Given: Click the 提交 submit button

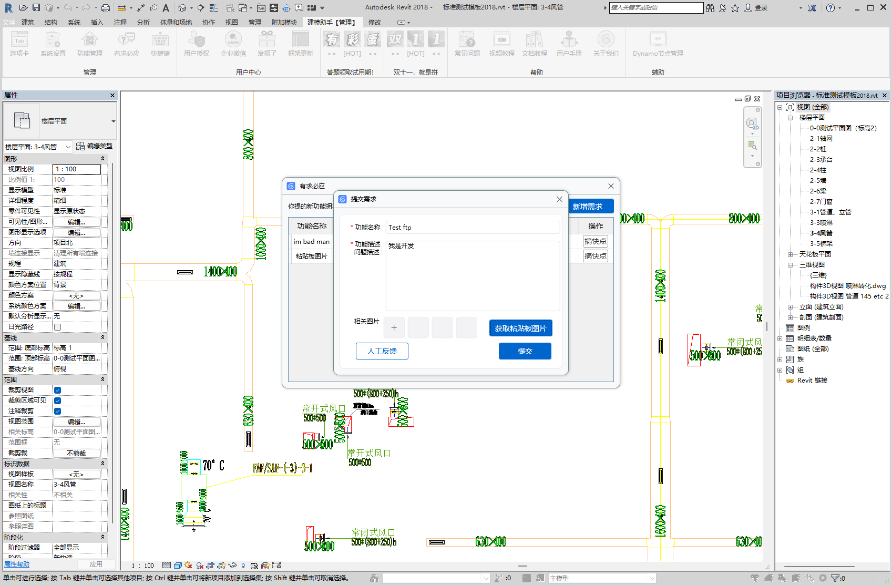Looking at the screenshot, I should (x=525, y=351).
